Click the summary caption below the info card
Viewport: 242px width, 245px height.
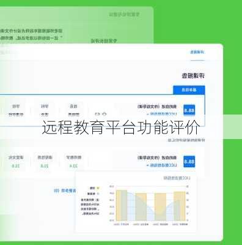186,140
